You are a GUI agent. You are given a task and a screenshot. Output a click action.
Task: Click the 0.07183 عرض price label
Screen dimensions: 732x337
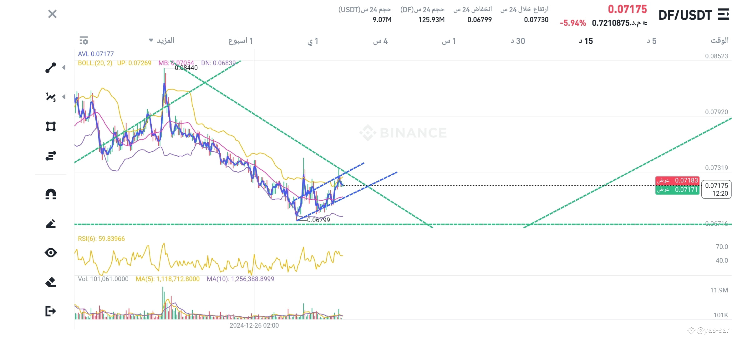[x=677, y=180]
